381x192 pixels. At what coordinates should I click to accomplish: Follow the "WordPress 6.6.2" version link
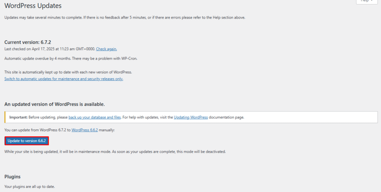point(84,130)
